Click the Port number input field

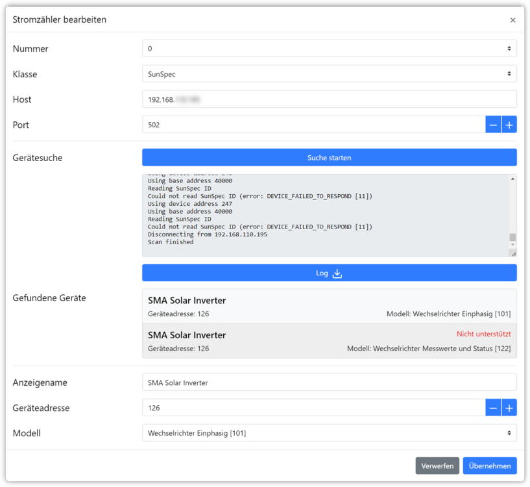coord(313,125)
